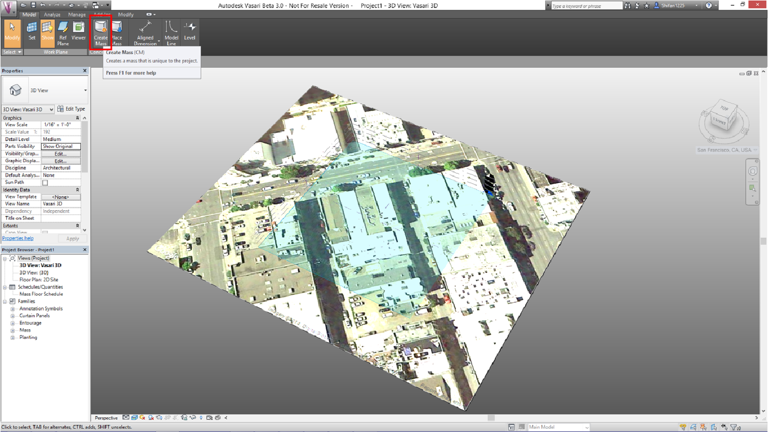Click the Perspective view control label
Image resolution: width=768 pixels, height=432 pixels.
106,418
